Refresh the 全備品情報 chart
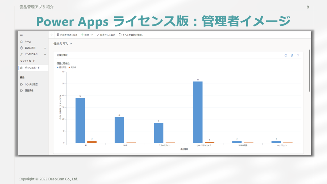The image size is (327, 184). click(286, 55)
